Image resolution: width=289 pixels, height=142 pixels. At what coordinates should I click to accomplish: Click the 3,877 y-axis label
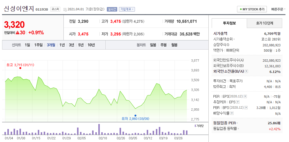[x=195, y=61]
